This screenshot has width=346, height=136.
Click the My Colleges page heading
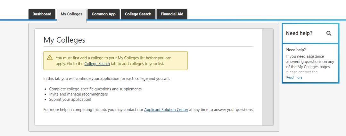[x=64, y=40]
